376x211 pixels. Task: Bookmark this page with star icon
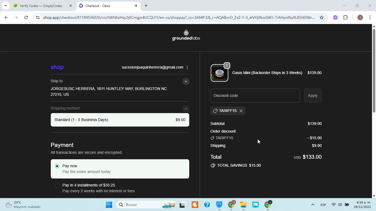click(x=322, y=18)
